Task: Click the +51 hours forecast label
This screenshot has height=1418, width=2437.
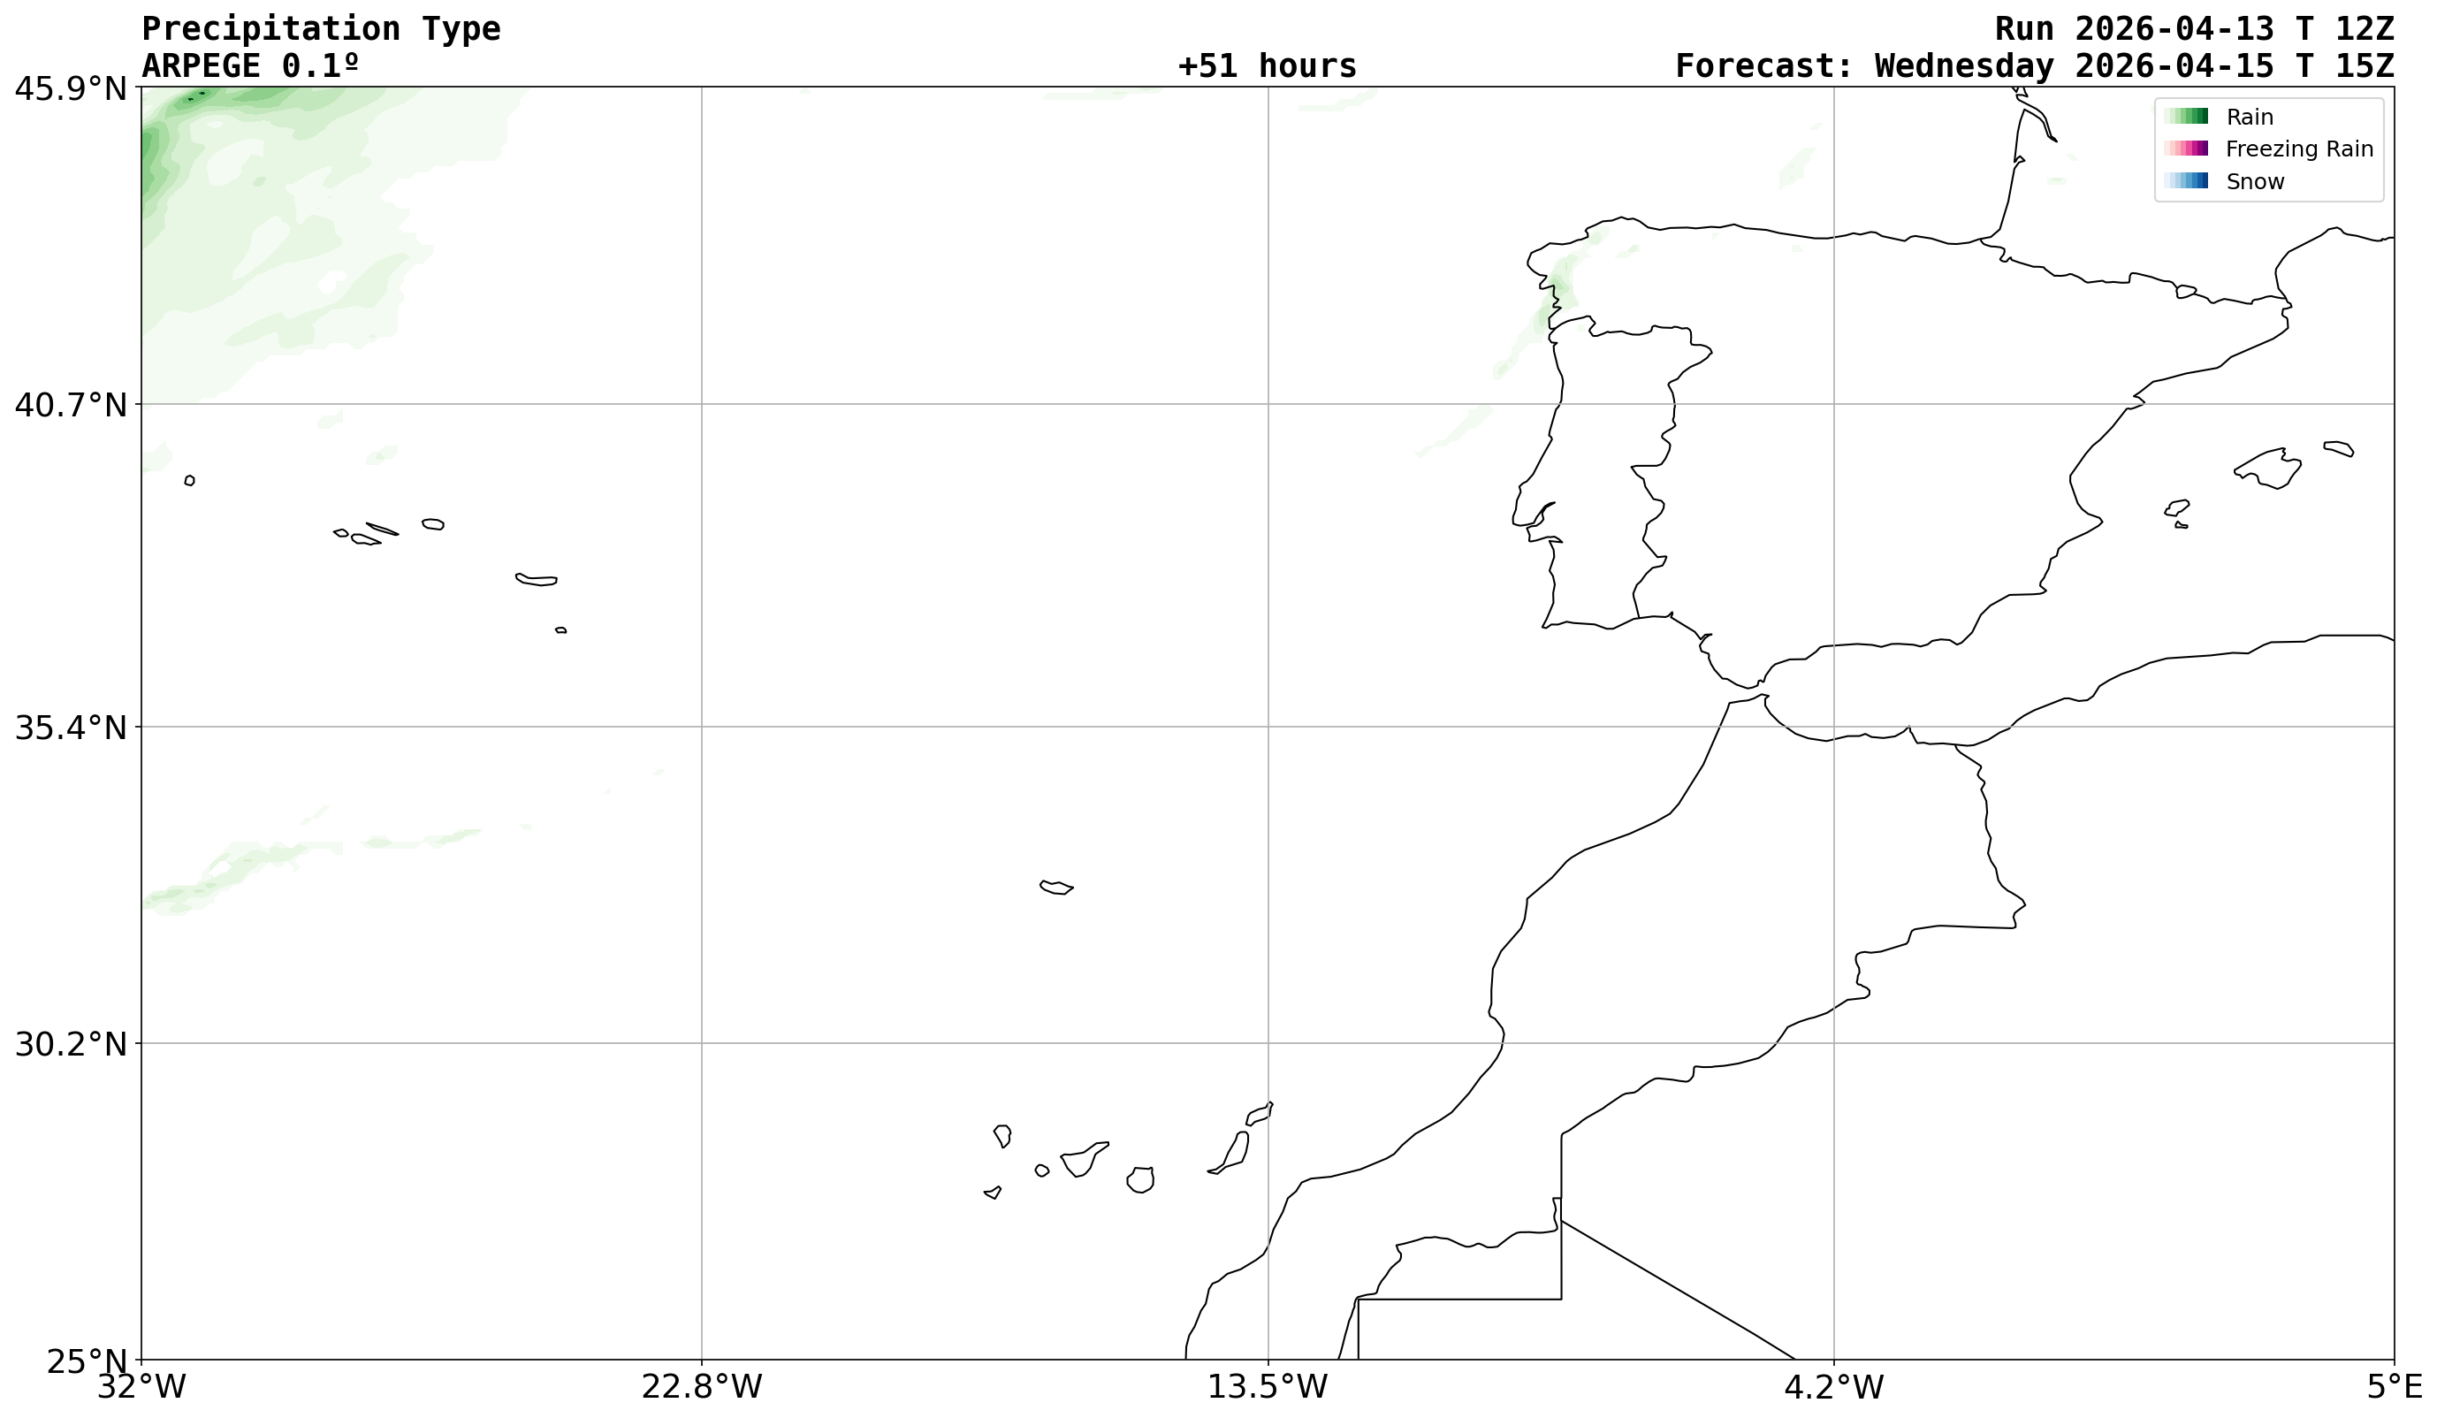Action: [x=1267, y=65]
